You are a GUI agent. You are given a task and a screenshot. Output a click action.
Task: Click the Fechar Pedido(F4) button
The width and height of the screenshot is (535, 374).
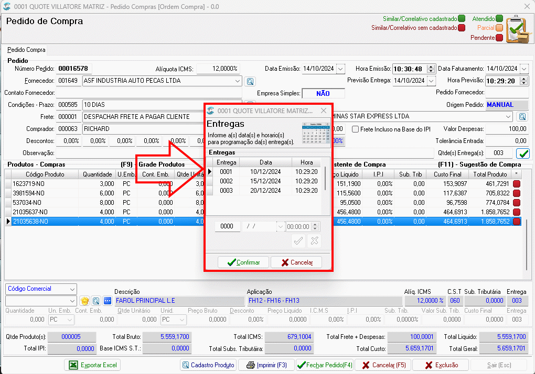tap(325, 365)
